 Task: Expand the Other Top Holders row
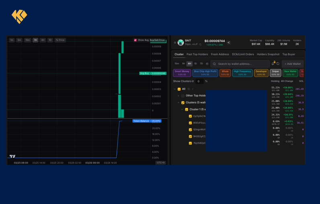(x=178, y=96)
